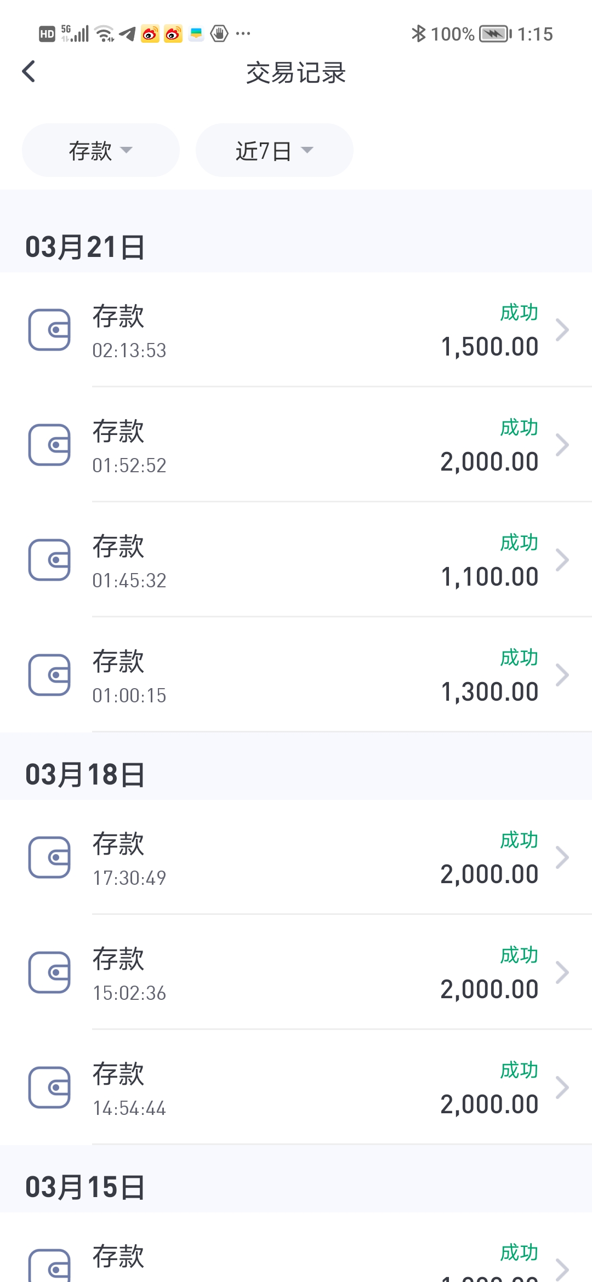Image resolution: width=592 pixels, height=1282 pixels.
Task: Open the 2,000.00 deposit at 15:02:36
Action: pyautogui.click(x=296, y=972)
